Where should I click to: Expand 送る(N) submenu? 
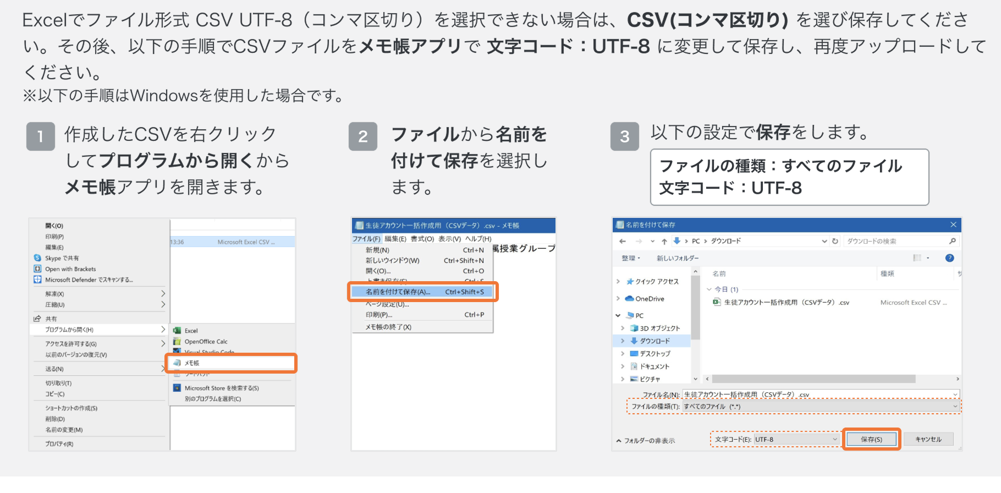click(x=163, y=369)
